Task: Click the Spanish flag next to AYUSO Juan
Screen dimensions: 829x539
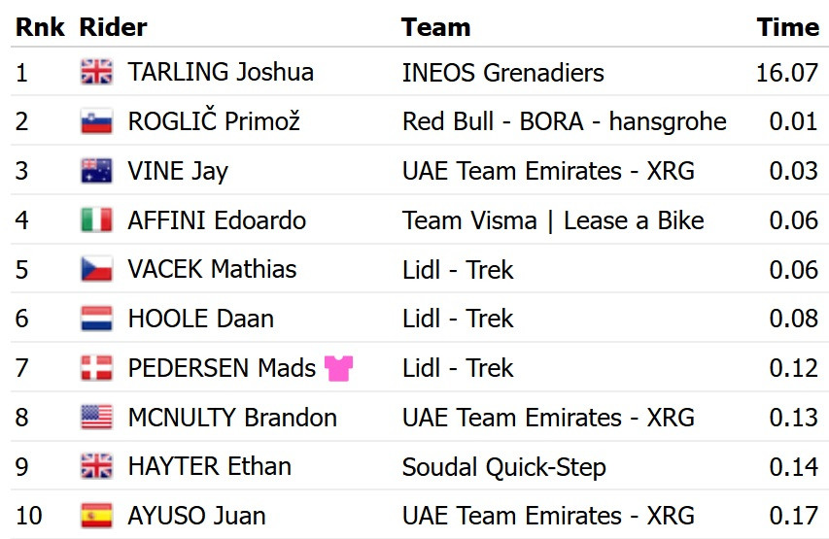Action: 96,516
